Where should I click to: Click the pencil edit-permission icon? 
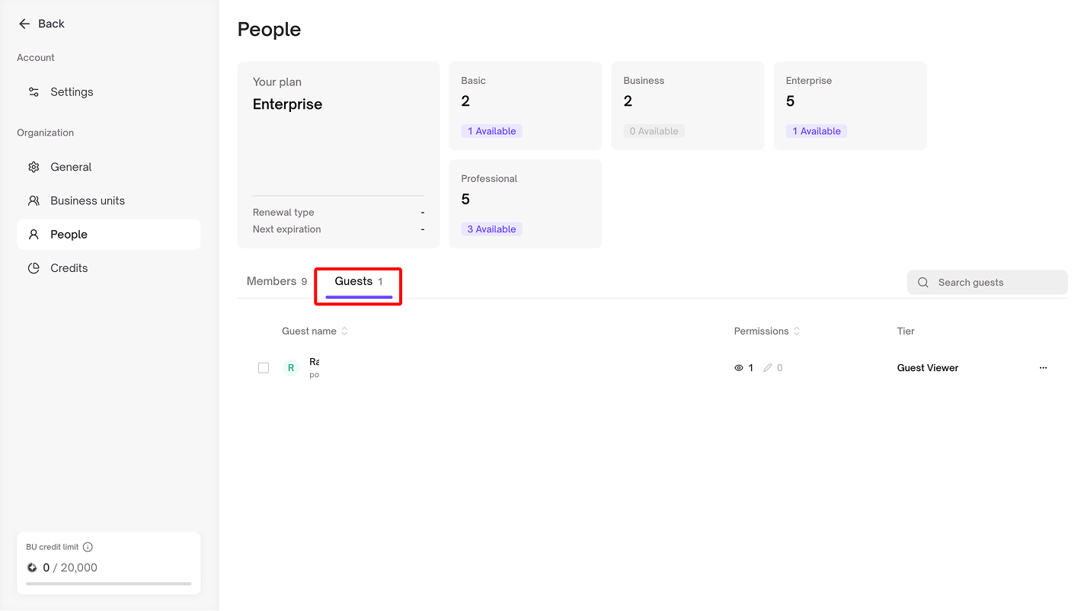coord(768,368)
